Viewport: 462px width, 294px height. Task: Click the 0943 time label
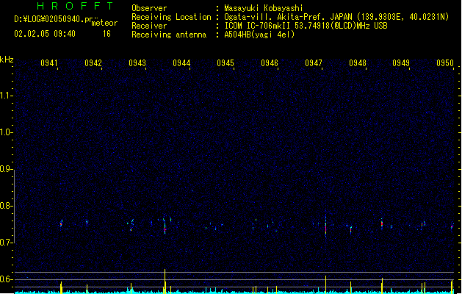coord(137,63)
